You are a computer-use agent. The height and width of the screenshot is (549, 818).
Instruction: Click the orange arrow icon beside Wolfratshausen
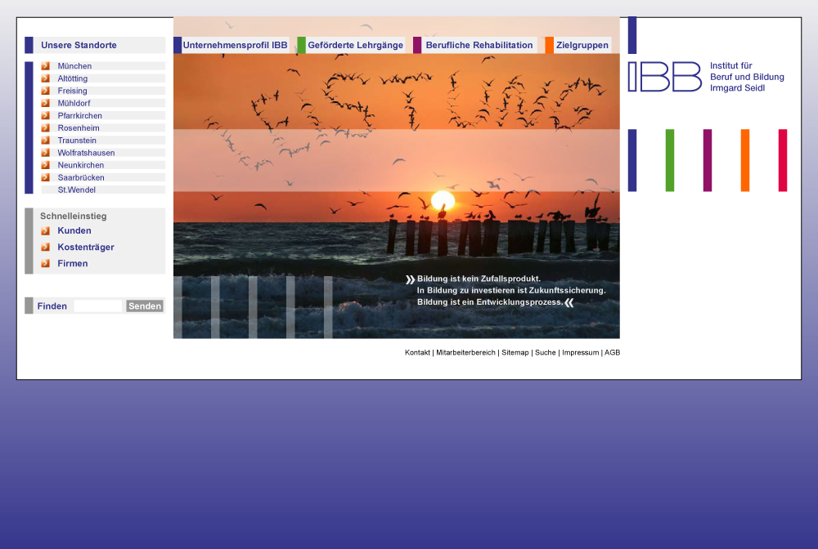(x=45, y=153)
